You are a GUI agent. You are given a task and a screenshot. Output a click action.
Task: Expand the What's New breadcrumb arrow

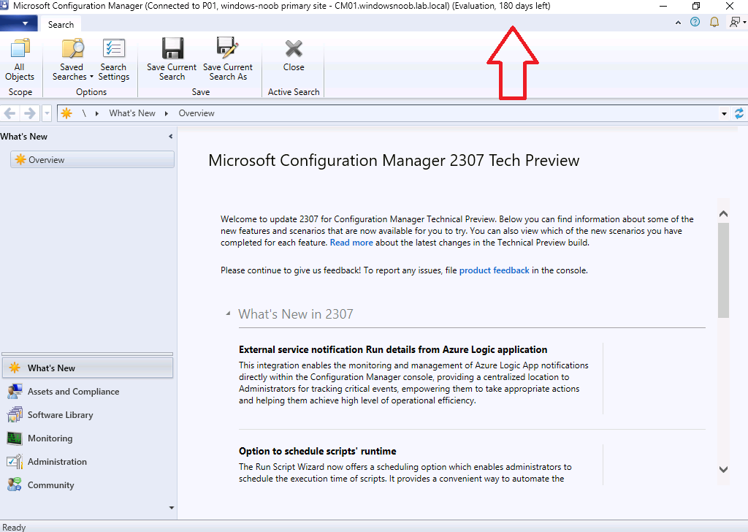pyautogui.click(x=166, y=113)
